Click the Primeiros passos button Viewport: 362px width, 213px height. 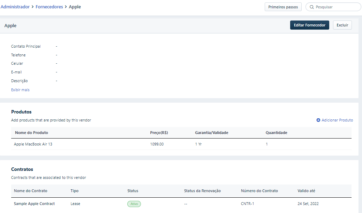(283, 7)
